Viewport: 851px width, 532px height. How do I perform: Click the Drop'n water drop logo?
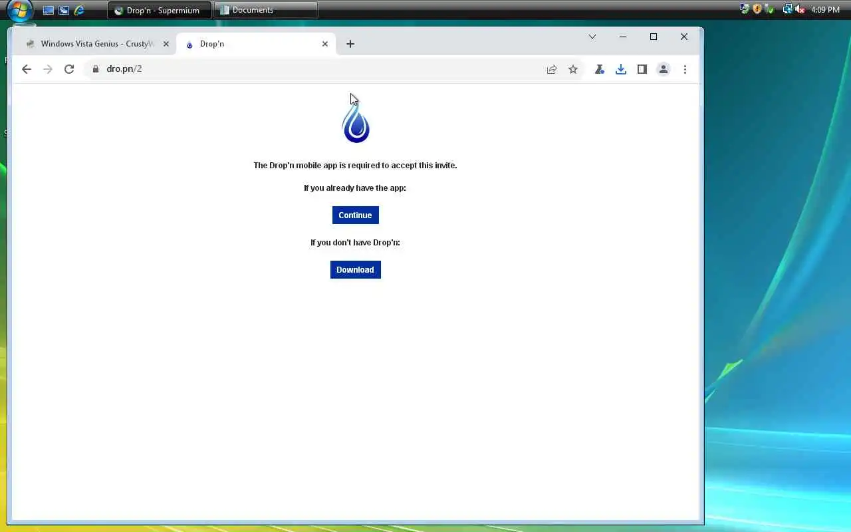(356, 122)
